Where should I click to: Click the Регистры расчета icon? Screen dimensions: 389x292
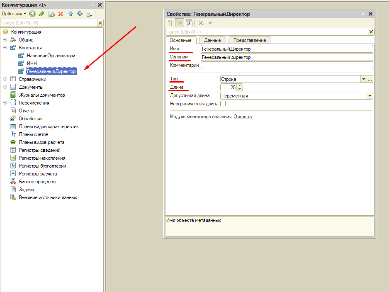13,174
